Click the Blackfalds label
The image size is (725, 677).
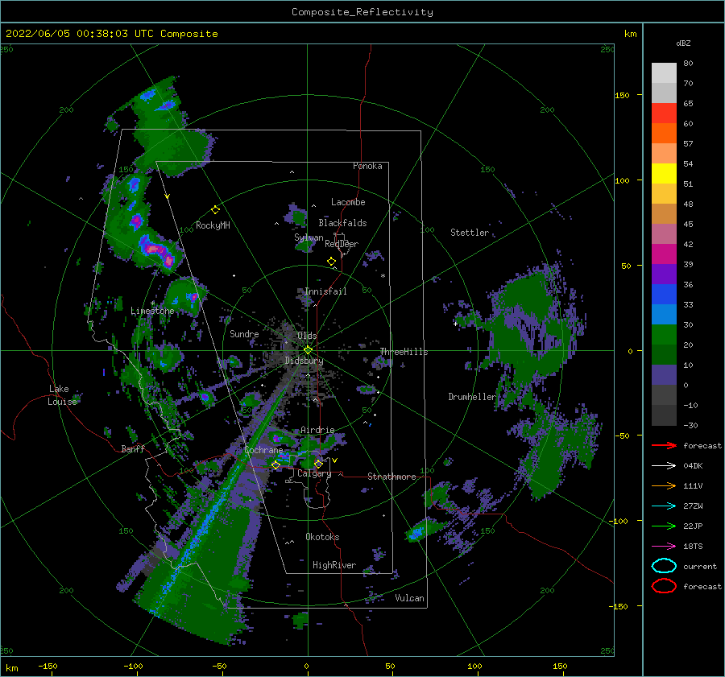pyautogui.click(x=342, y=223)
